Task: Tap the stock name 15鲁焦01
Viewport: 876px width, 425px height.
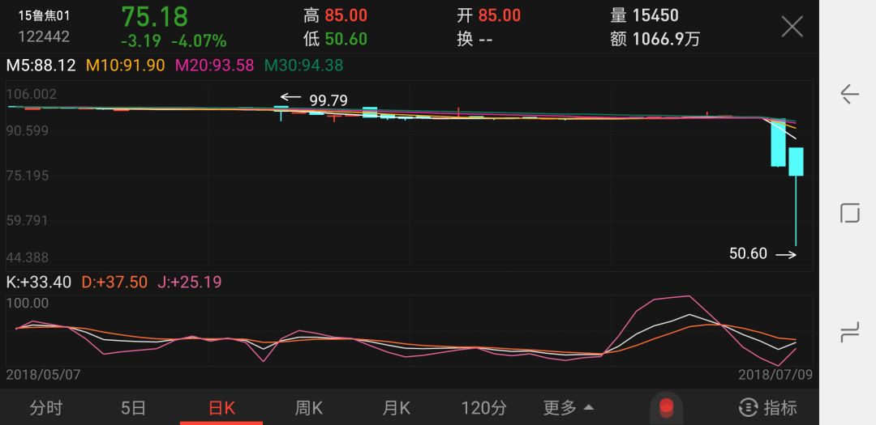Action: [44, 15]
